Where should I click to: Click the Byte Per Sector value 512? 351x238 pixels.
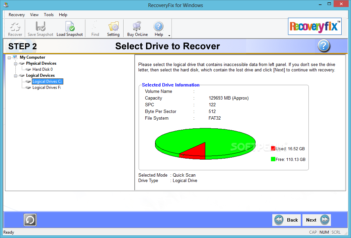pyautogui.click(x=212, y=111)
